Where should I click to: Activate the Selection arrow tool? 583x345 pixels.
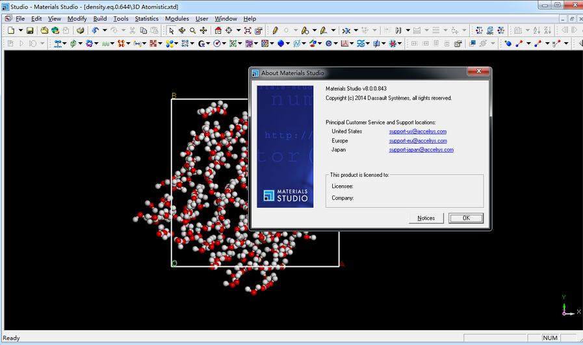171,31
